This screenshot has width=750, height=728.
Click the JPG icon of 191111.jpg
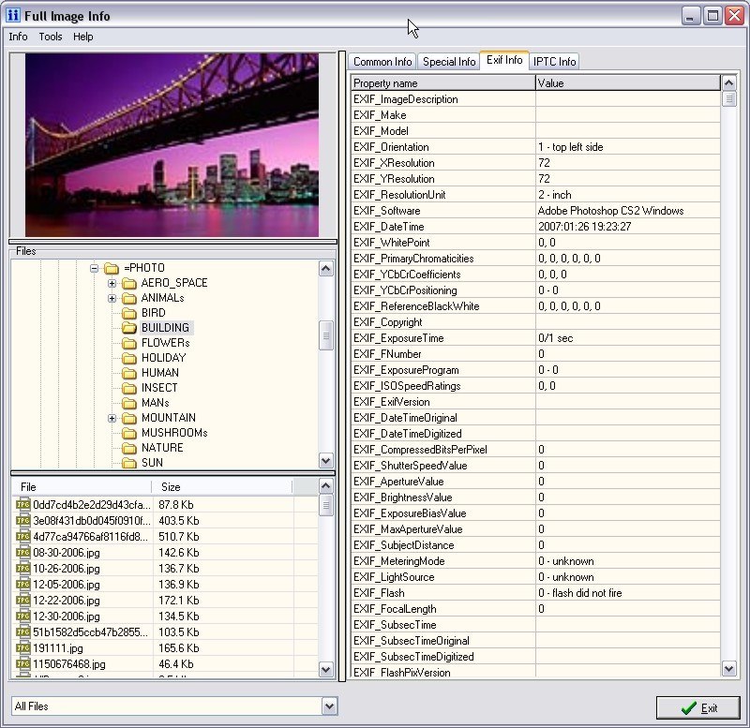(23, 647)
